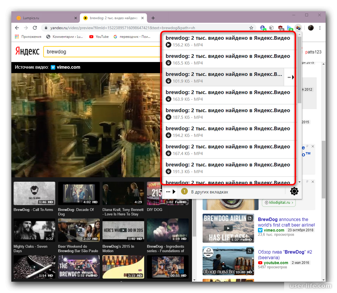Open Обзор пива BrewDog #2 link
This screenshot has width=337, height=293.
[x=285, y=255]
